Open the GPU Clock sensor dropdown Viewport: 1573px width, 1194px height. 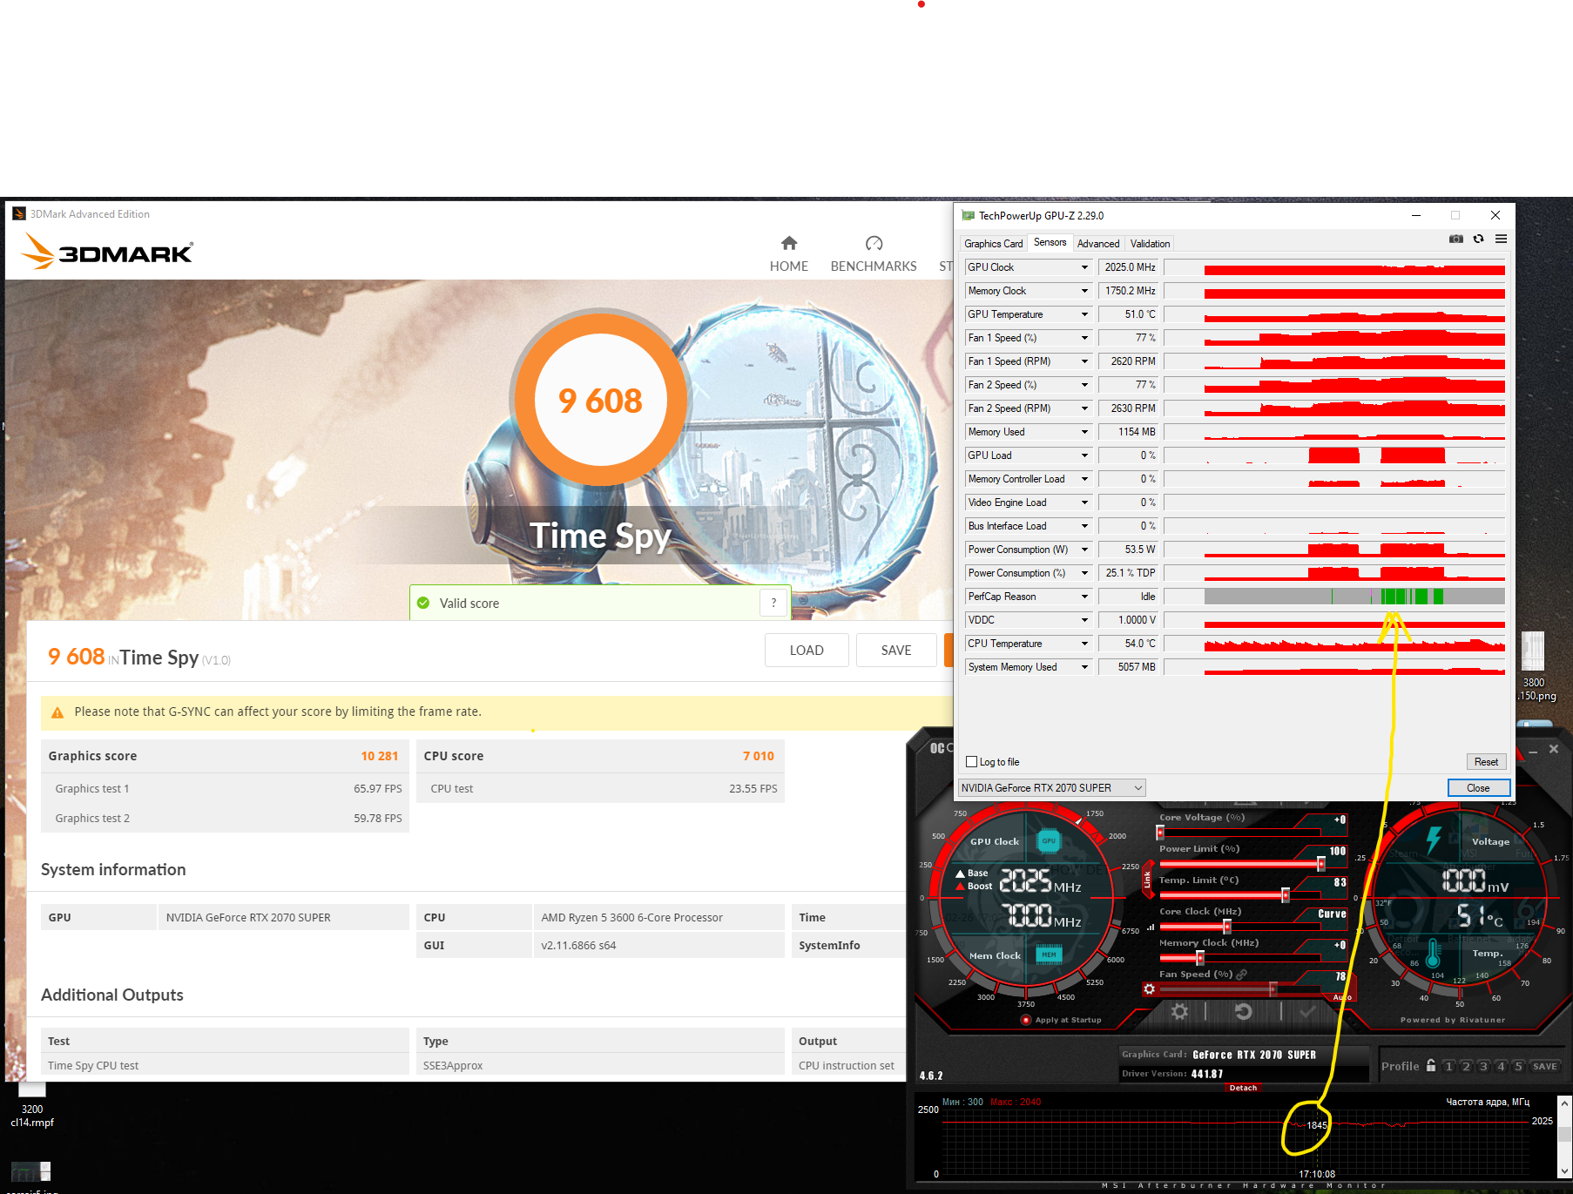[x=1084, y=267]
